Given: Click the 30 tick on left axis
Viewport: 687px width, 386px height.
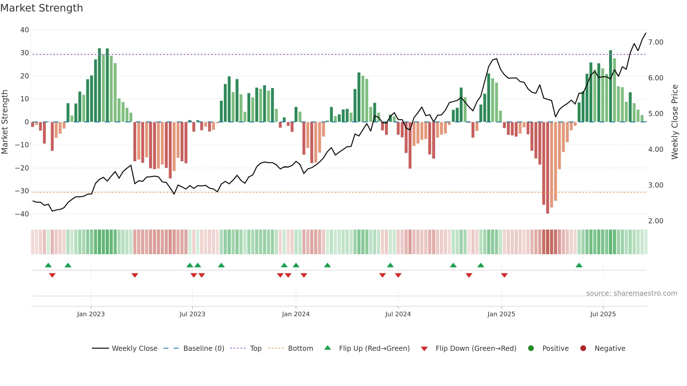Looking at the screenshot, I should (25, 53).
